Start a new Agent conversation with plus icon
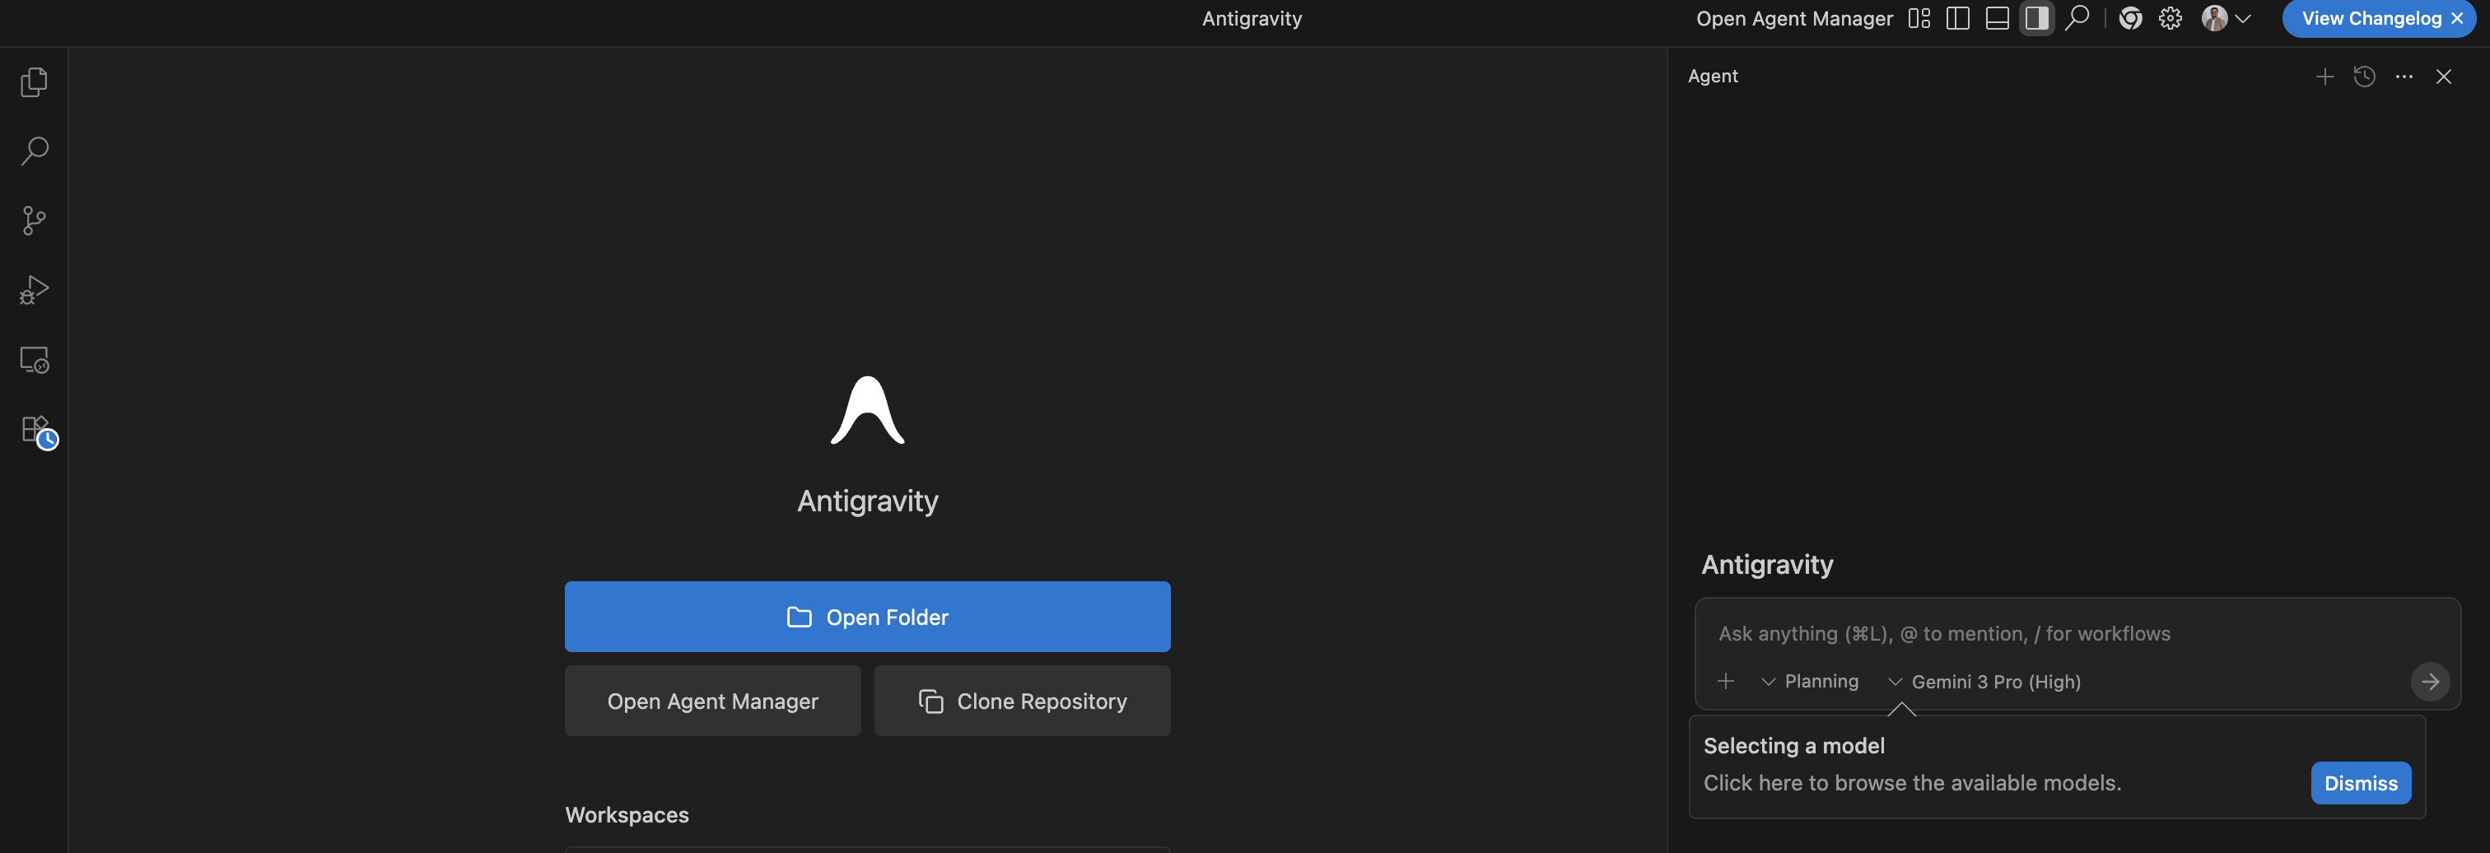Screen dimensions: 2490x853 (x=2324, y=77)
